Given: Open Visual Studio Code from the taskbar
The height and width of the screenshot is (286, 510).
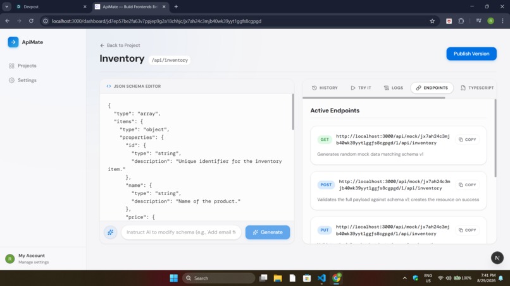Looking at the screenshot, I should (321, 278).
